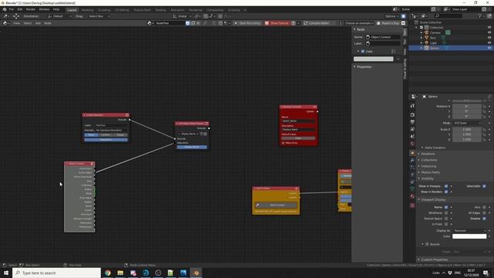Click the node color swatch in sidebar

point(374,59)
